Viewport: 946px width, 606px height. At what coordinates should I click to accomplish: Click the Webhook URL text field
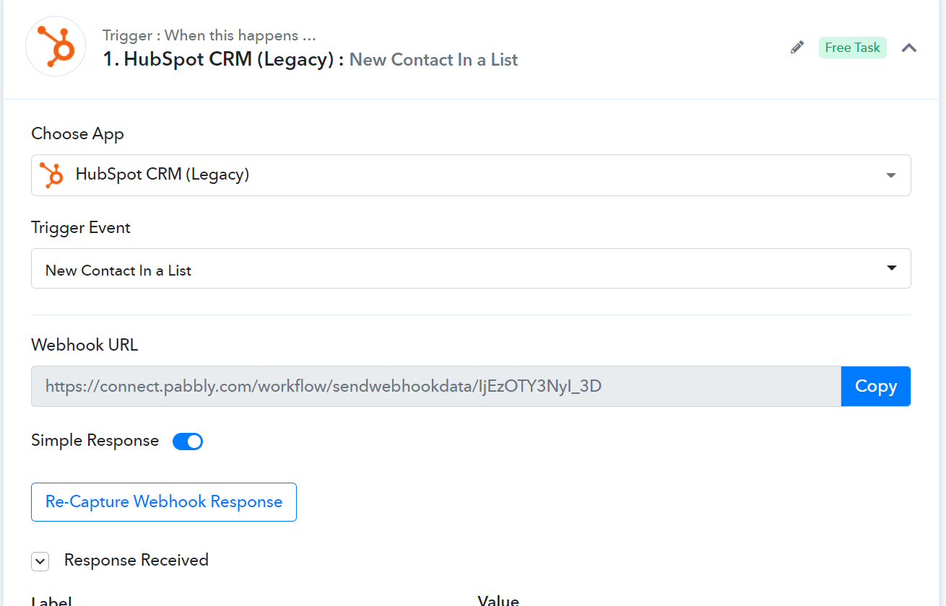click(x=436, y=386)
